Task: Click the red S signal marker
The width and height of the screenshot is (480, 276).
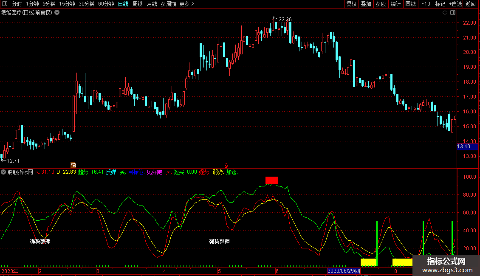Action: [226, 165]
